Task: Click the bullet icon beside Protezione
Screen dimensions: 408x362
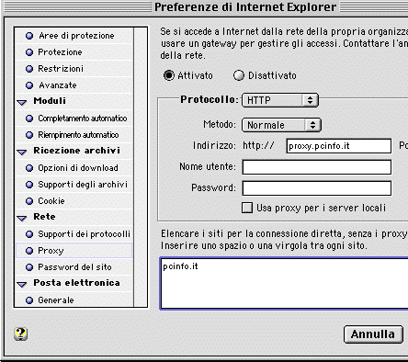Action: pyautogui.click(x=29, y=52)
